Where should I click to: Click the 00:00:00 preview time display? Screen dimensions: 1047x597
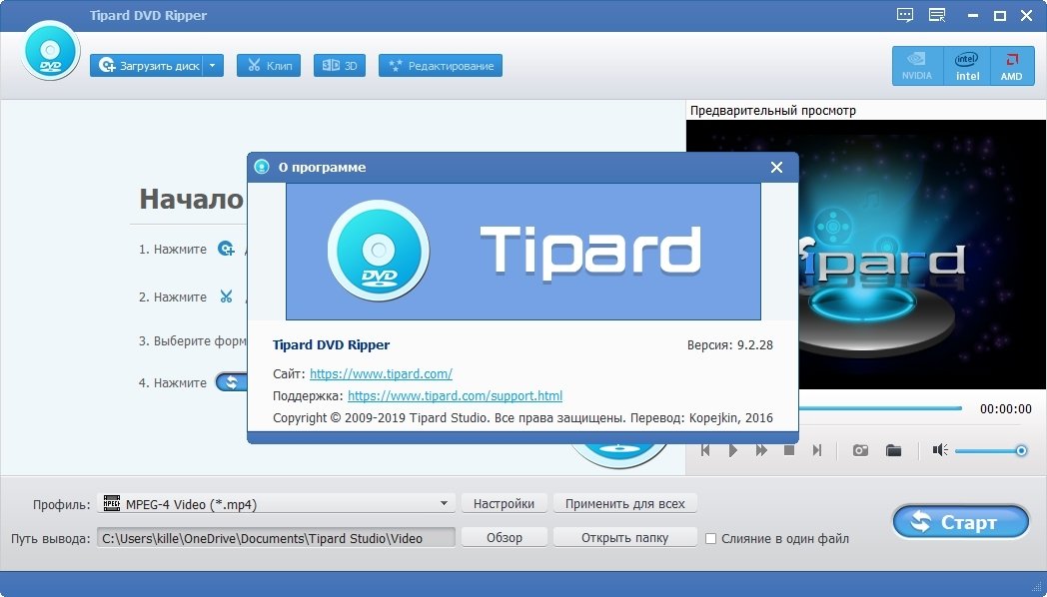(x=1006, y=408)
